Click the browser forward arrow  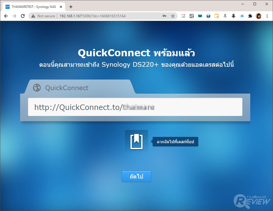point(14,16)
